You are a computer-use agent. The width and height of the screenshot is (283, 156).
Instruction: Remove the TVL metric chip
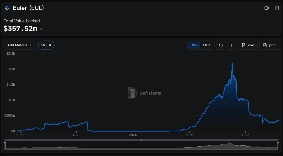(50, 45)
